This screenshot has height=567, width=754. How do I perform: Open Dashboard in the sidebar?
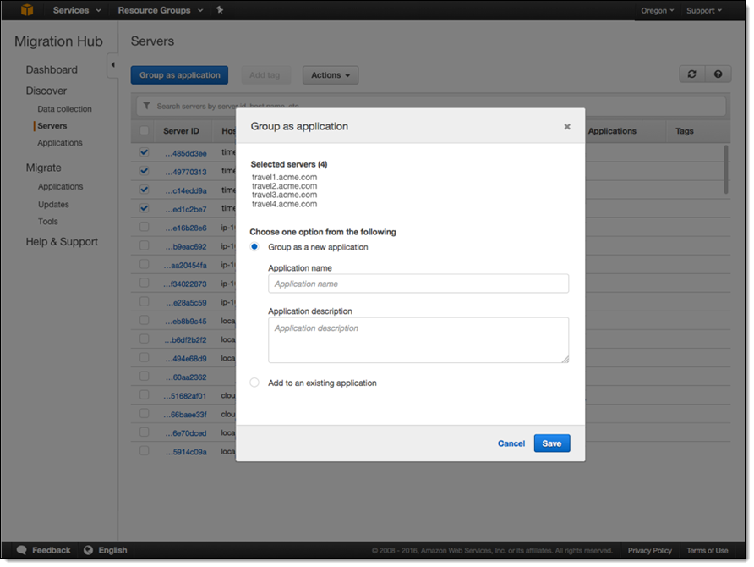[x=52, y=70]
